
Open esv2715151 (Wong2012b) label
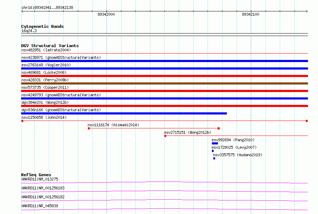pyautogui.click(x=188, y=132)
